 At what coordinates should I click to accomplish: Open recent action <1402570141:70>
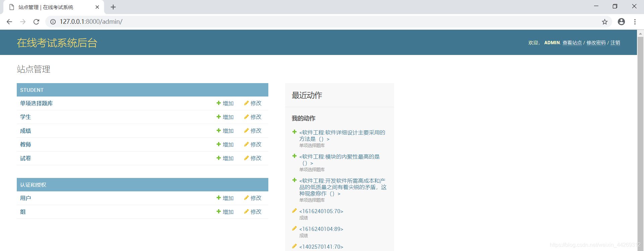point(321,247)
